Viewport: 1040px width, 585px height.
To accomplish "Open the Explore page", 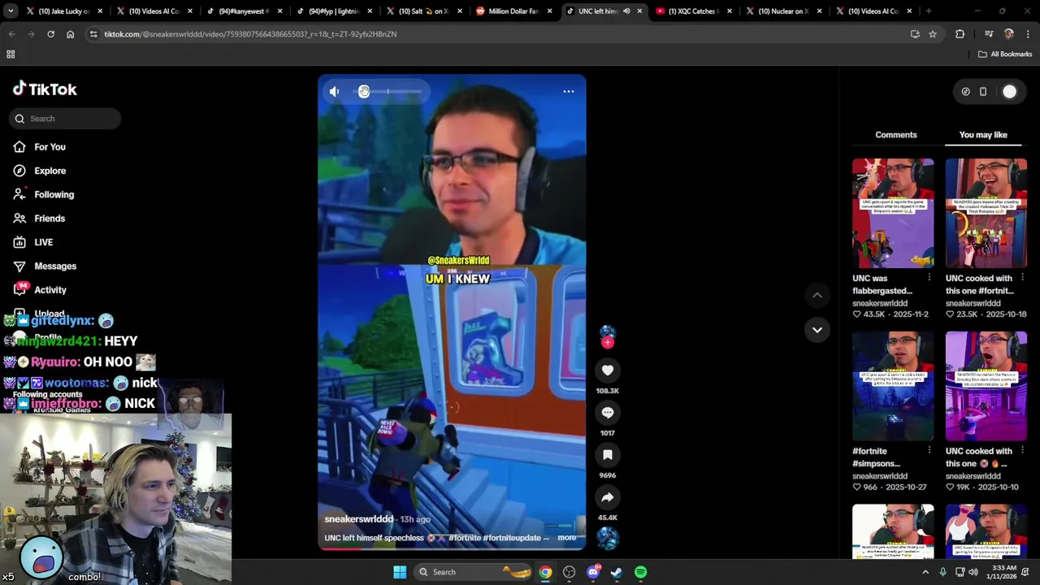I will [x=50, y=171].
